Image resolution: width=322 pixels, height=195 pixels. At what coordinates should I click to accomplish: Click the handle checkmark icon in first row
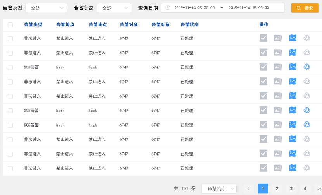tap(263, 38)
